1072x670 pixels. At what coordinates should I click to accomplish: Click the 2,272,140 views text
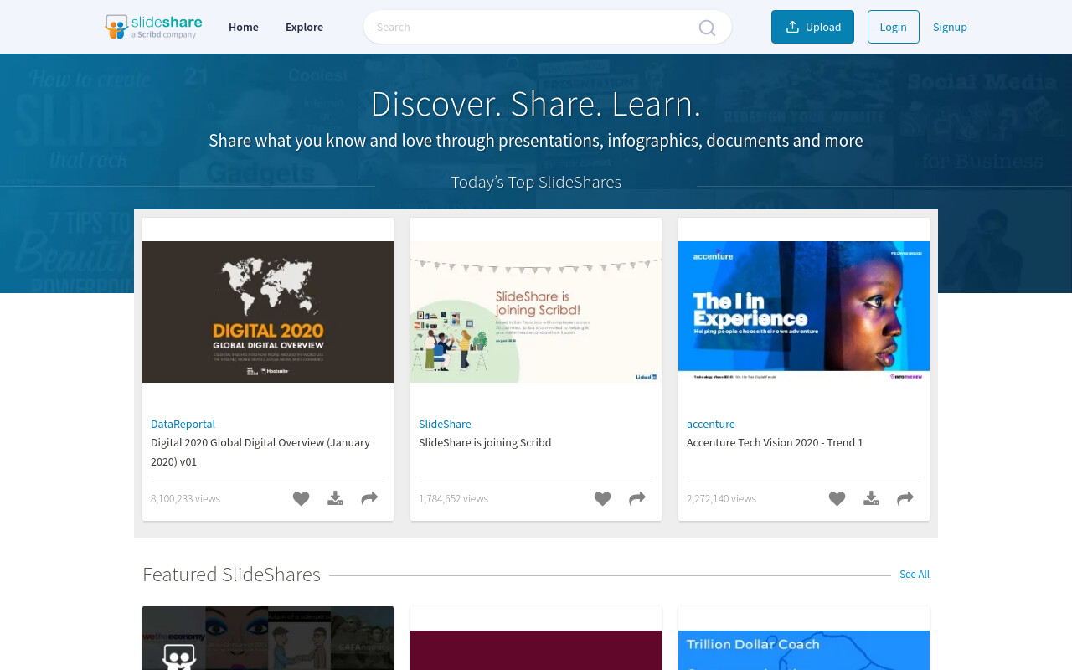click(x=721, y=498)
